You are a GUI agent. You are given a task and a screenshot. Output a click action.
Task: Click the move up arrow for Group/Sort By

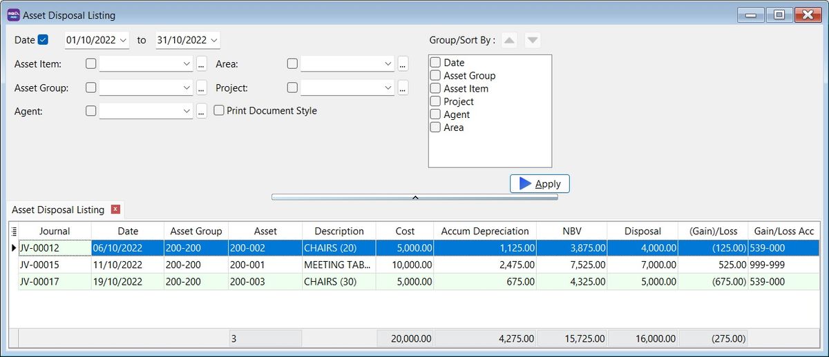tap(509, 40)
